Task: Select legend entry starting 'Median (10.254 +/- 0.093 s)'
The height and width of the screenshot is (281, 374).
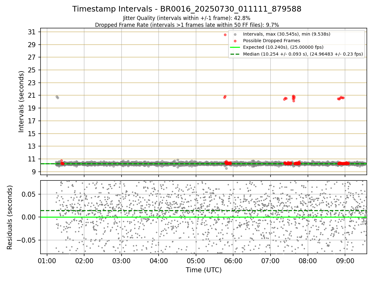Action: [303, 54]
